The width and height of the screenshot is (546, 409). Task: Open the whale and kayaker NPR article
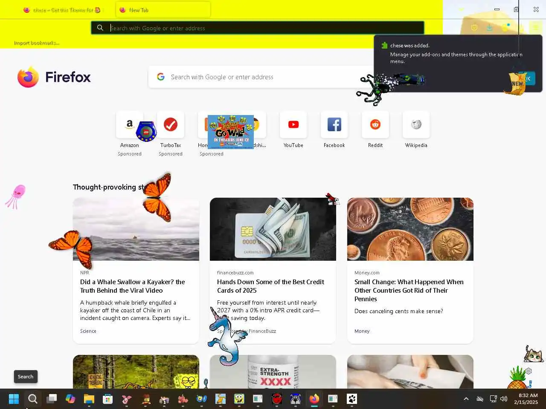[x=132, y=286]
